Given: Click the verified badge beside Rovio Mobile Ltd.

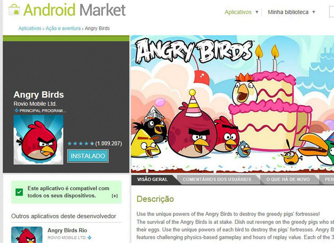Looking at the screenshot, I should point(90,238).
